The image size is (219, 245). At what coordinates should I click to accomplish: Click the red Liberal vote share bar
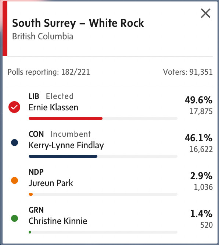[x=65, y=118]
